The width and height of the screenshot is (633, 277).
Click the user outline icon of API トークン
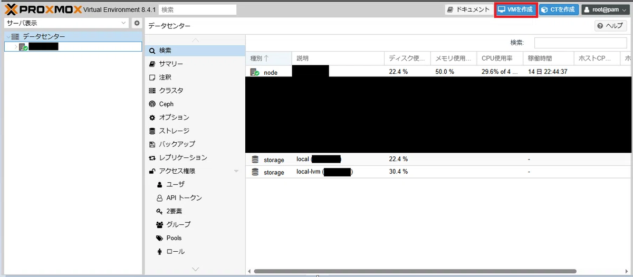click(x=159, y=198)
